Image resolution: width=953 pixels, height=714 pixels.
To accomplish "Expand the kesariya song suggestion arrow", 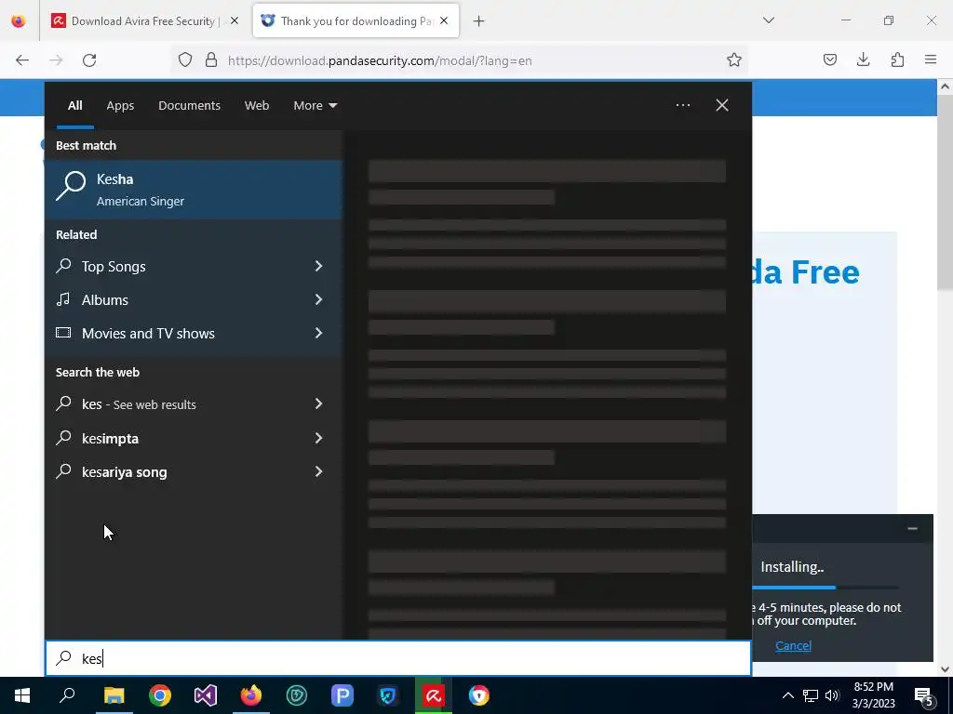I will [318, 471].
